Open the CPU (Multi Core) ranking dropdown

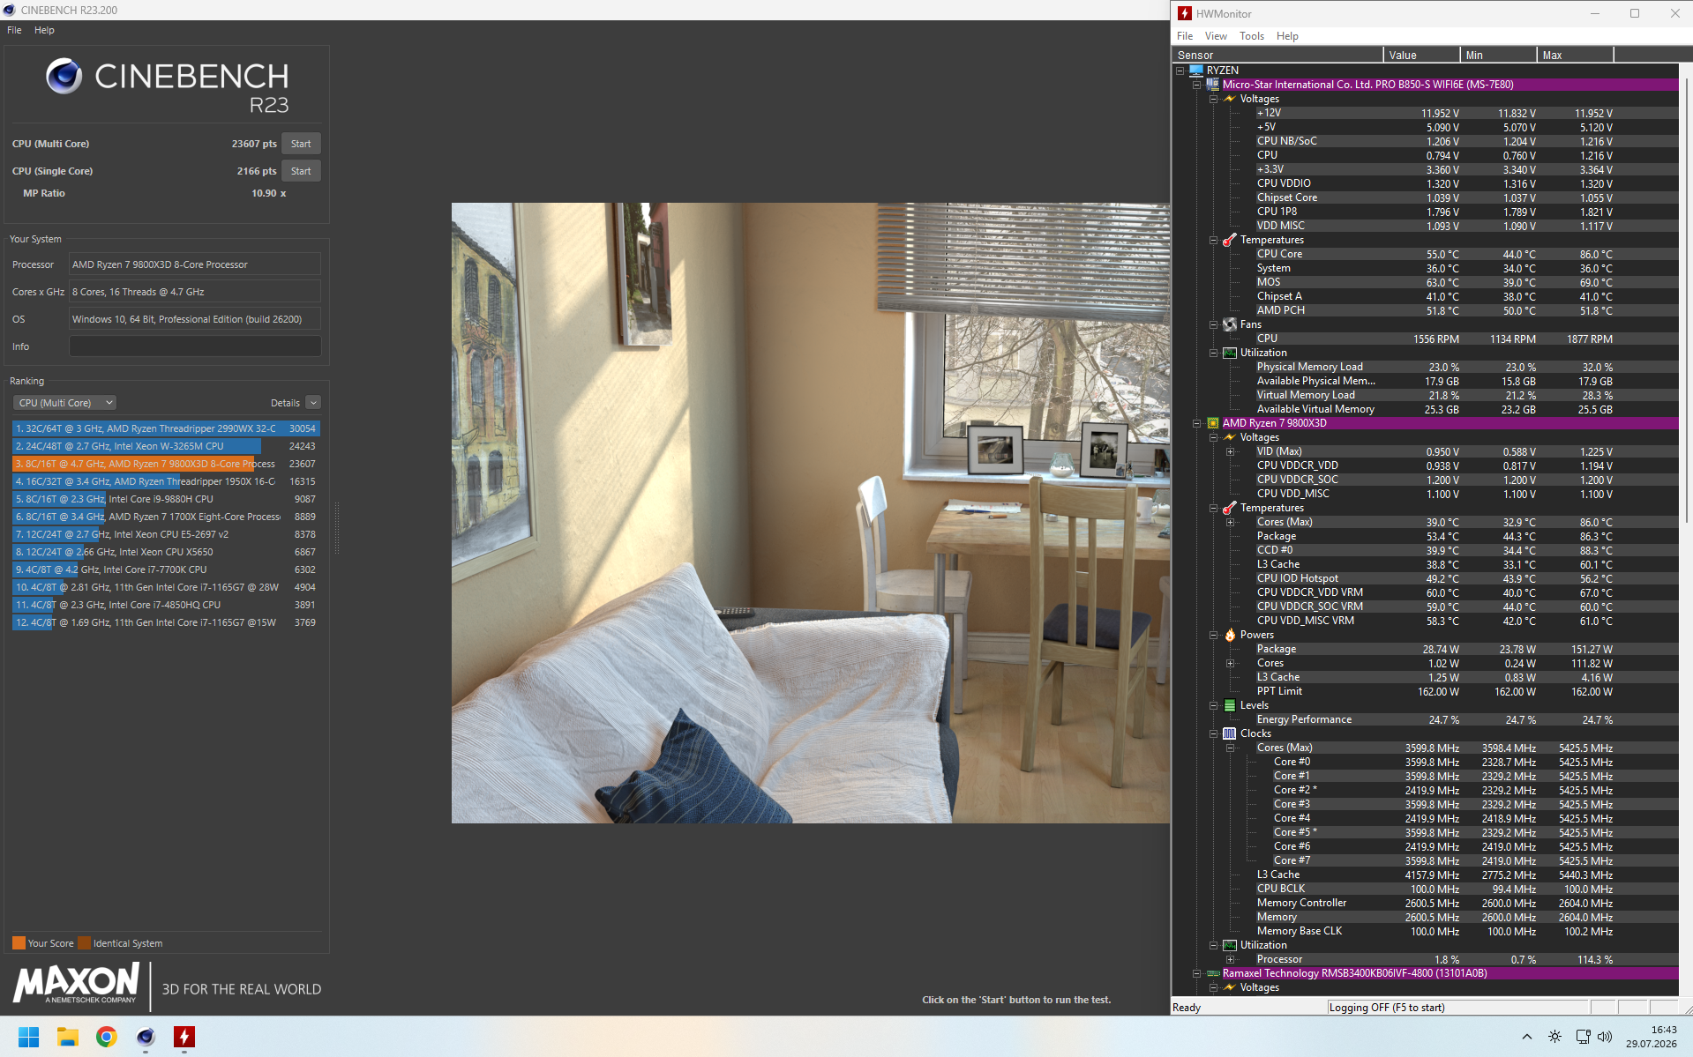(x=64, y=403)
